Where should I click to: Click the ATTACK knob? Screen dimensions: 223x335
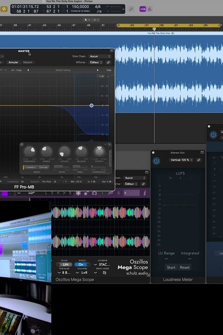64,152
